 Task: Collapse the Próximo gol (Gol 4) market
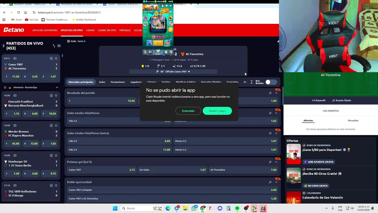click(x=276, y=162)
